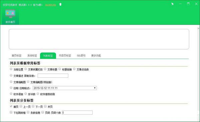Select the 文章点击数 radio button

tap(74, 69)
